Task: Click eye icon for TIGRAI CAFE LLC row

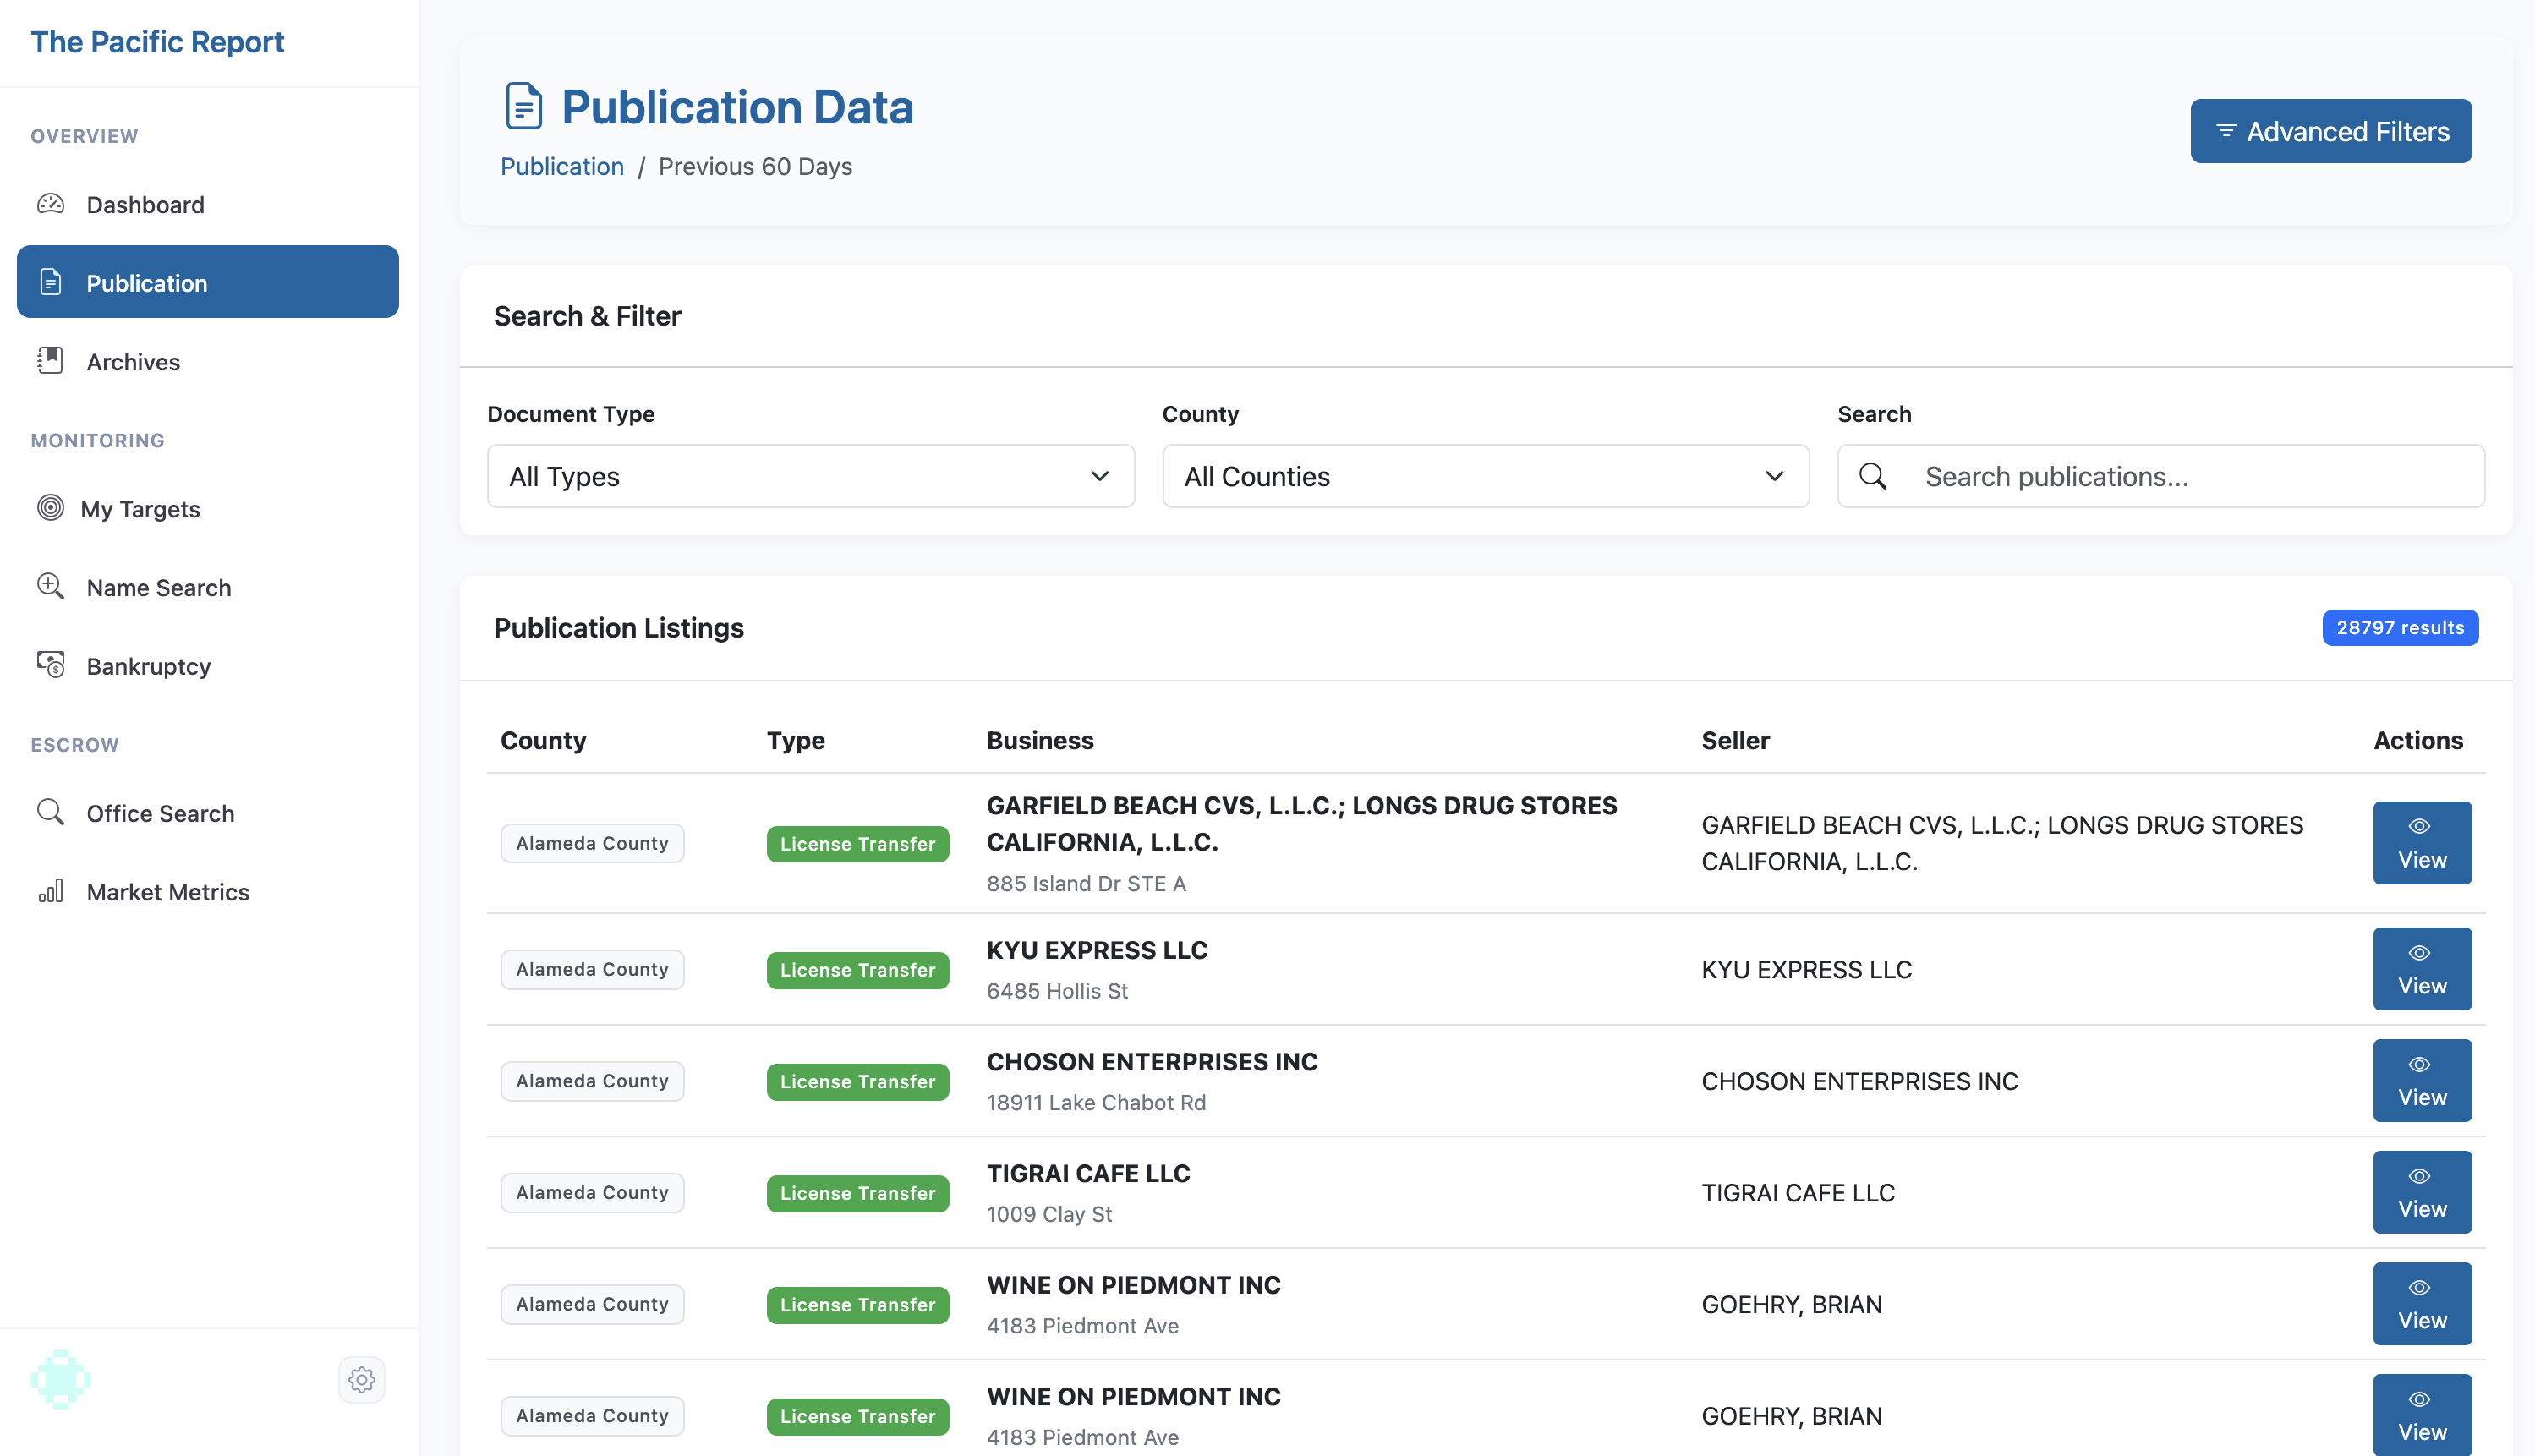Action: coord(2420,1176)
